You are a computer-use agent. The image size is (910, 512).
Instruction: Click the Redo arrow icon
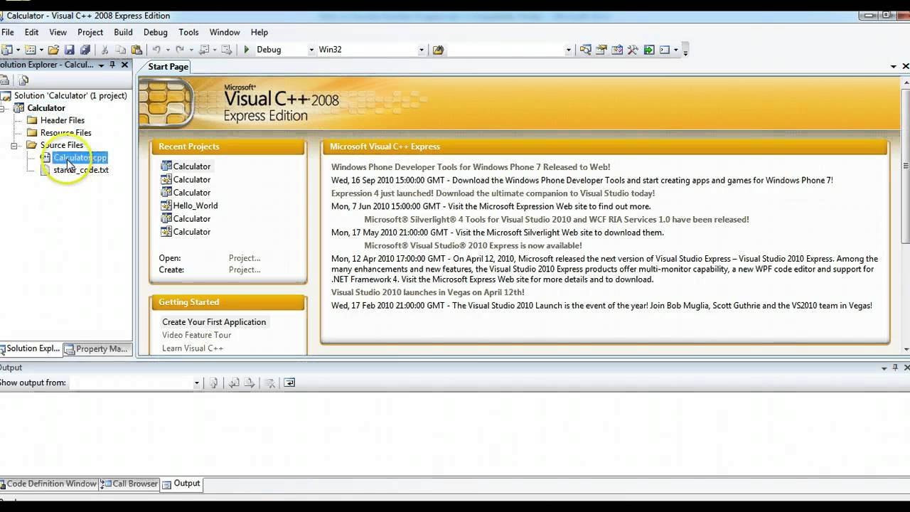pyautogui.click(x=180, y=50)
